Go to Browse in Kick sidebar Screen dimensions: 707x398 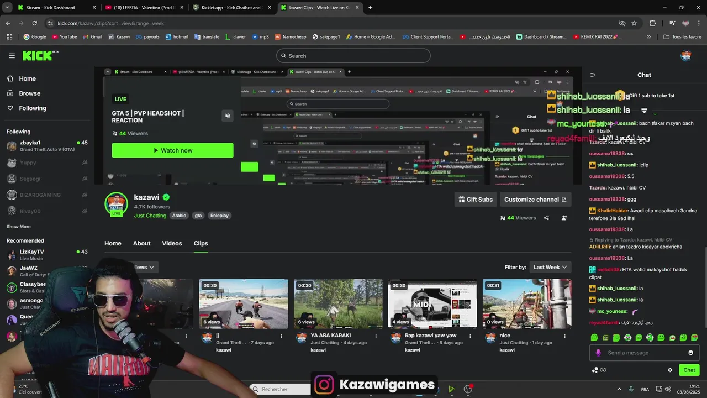(29, 93)
